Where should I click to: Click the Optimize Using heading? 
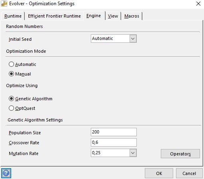click(x=22, y=86)
